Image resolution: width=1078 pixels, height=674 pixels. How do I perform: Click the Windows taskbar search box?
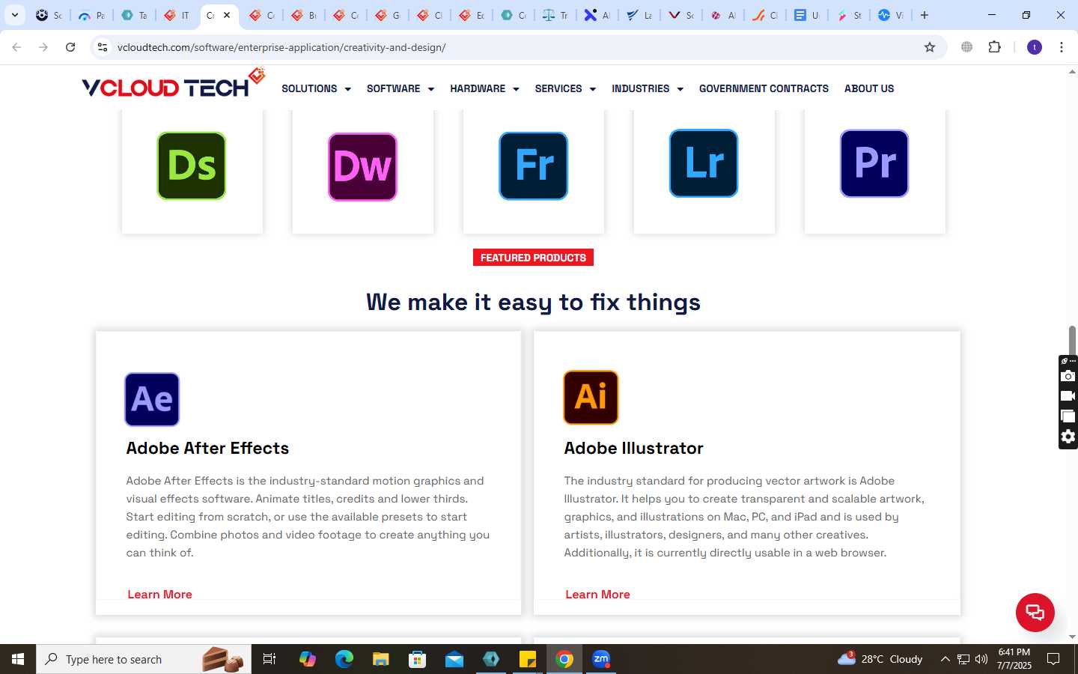(144, 659)
